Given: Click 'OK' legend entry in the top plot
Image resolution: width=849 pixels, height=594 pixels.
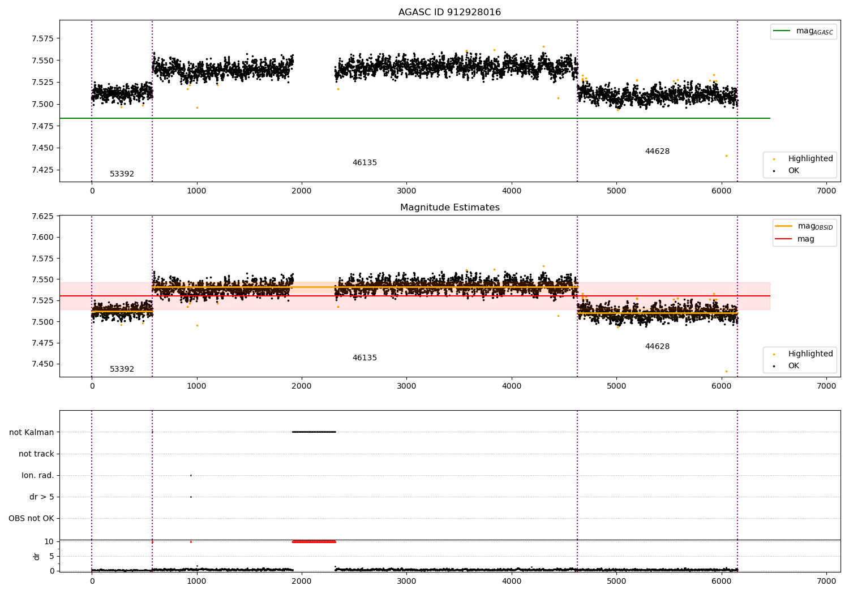Looking at the screenshot, I should (x=785, y=170).
